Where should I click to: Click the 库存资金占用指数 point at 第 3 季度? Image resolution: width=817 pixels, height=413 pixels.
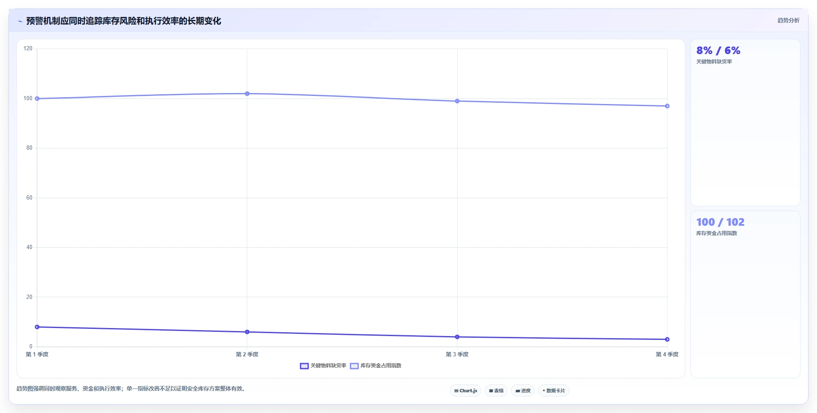pos(457,101)
